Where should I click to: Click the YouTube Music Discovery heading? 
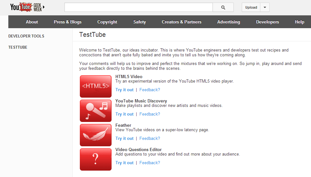click(x=141, y=101)
